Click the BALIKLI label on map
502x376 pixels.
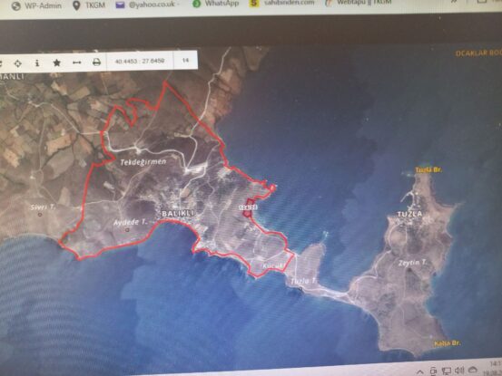click(x=178, y=214)
